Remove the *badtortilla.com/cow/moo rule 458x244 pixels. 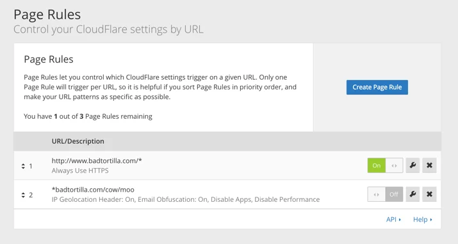point(429,194)
